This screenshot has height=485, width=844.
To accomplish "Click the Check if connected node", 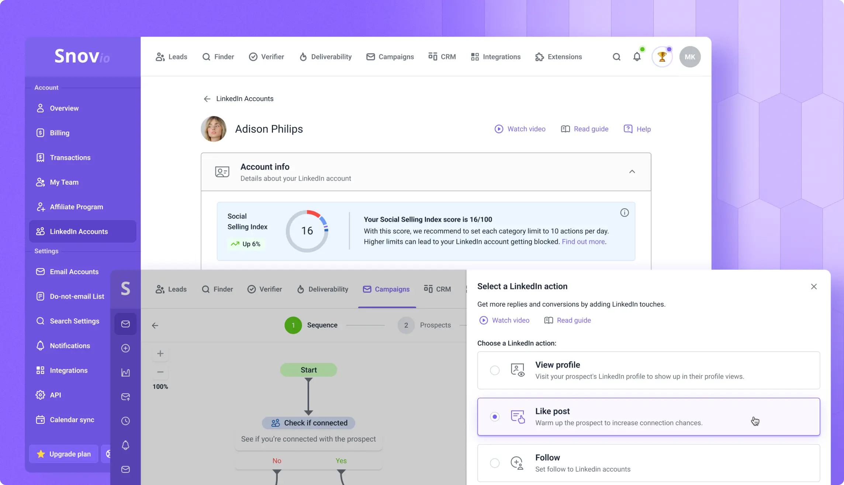I will pyautogui.click(x=308, y=423).
